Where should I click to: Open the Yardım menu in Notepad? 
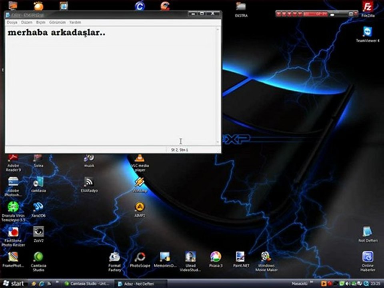click(x=75, y=22)
